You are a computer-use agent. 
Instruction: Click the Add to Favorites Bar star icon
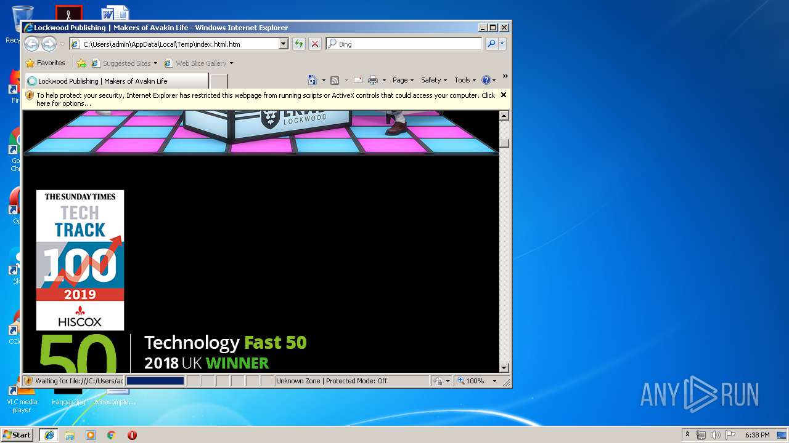point(81,63)
